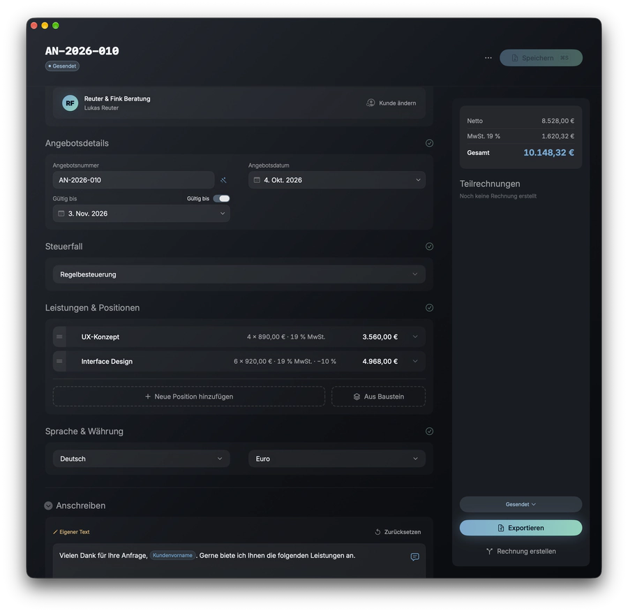The image size is (628, 613).
Task: Click the Netto value 8.528,00 €
Action: pyautogui.click(x=558, y=121)
